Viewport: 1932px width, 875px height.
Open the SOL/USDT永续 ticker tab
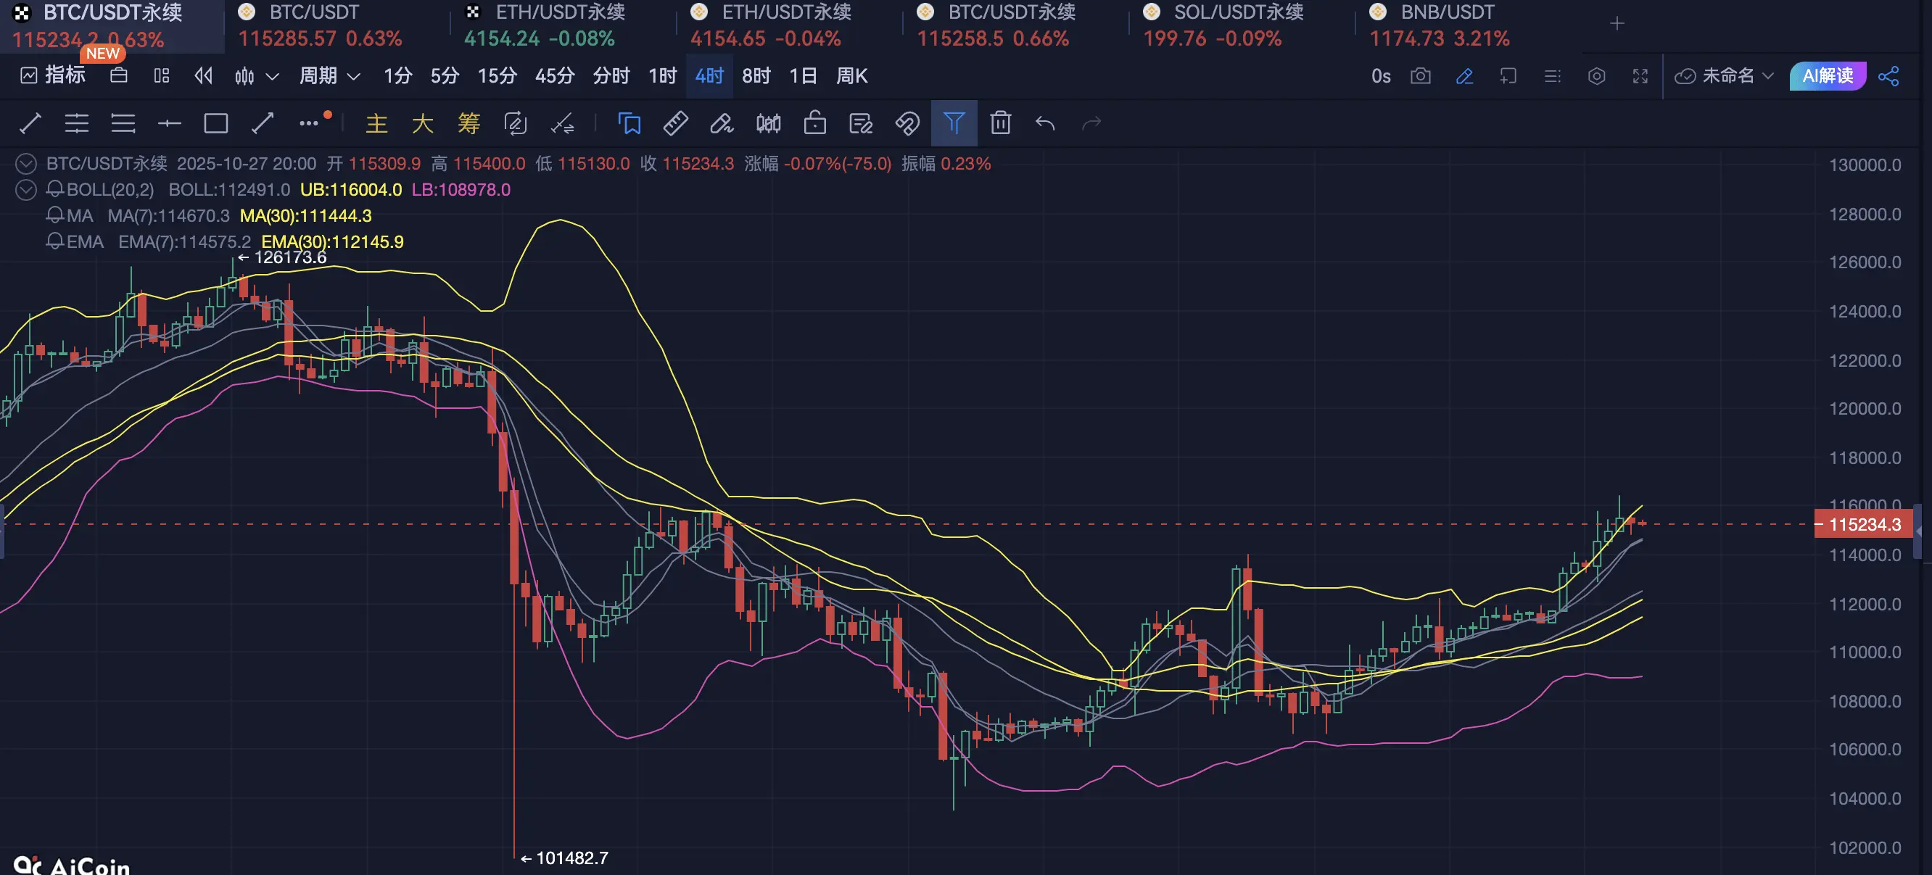point(1237,13)
